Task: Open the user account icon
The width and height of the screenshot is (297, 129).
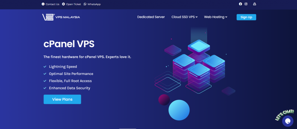Action: pos(255,4)
